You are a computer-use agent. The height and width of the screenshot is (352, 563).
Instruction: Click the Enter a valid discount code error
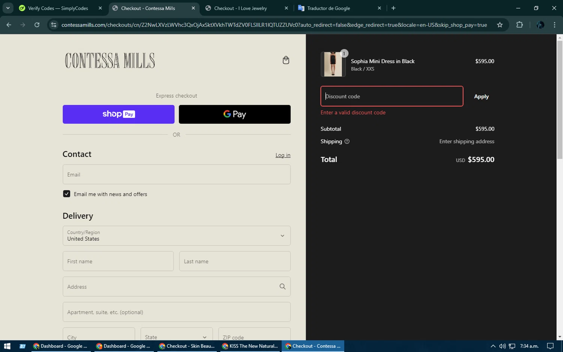pyautogui.click(x=353, y=113)
